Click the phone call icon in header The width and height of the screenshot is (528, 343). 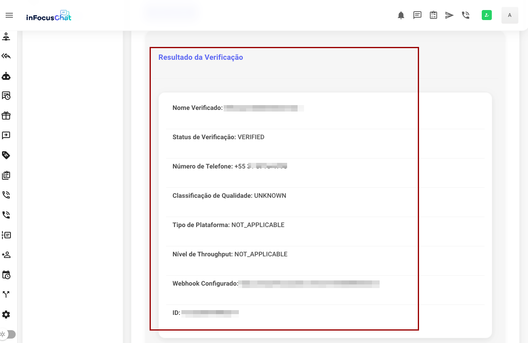coord(466,16)
